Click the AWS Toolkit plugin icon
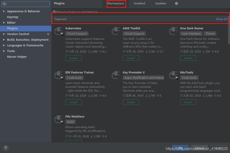 (x=116, y=31)
